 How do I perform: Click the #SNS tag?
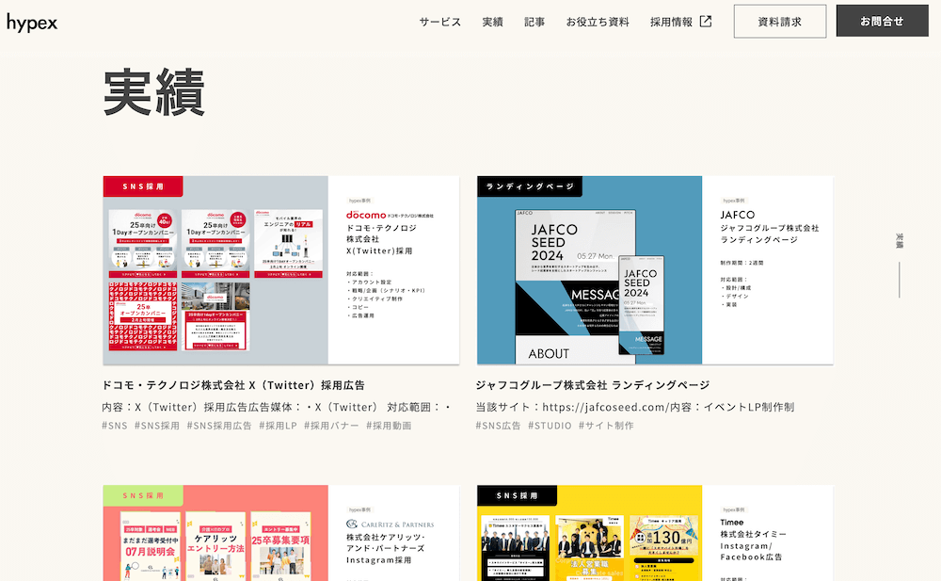pyautogui.click(x=115, y=426)
